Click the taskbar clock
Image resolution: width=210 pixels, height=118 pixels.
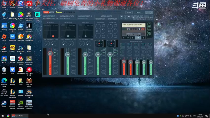click(200, 116)
